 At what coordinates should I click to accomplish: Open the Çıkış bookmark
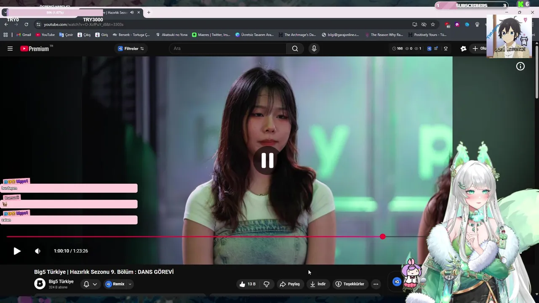pyautogui.click(x=84, y=35)
